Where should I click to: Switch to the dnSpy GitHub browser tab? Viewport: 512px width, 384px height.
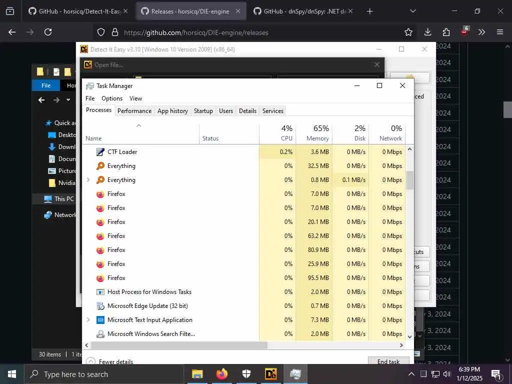tap(302, 11)
